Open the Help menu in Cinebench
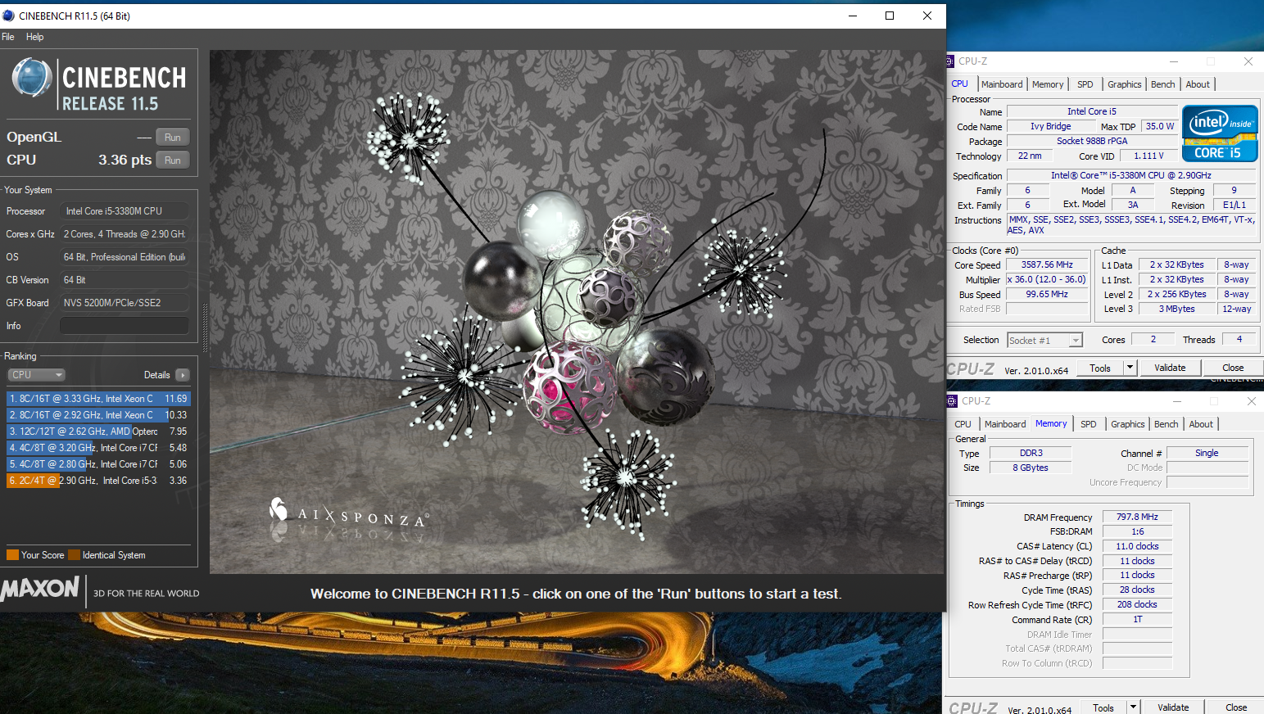 point(34,37)
